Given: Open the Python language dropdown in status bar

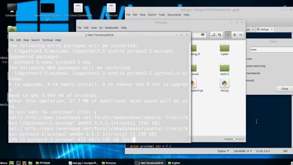Looking at the screenshot, I should point(223,151).
